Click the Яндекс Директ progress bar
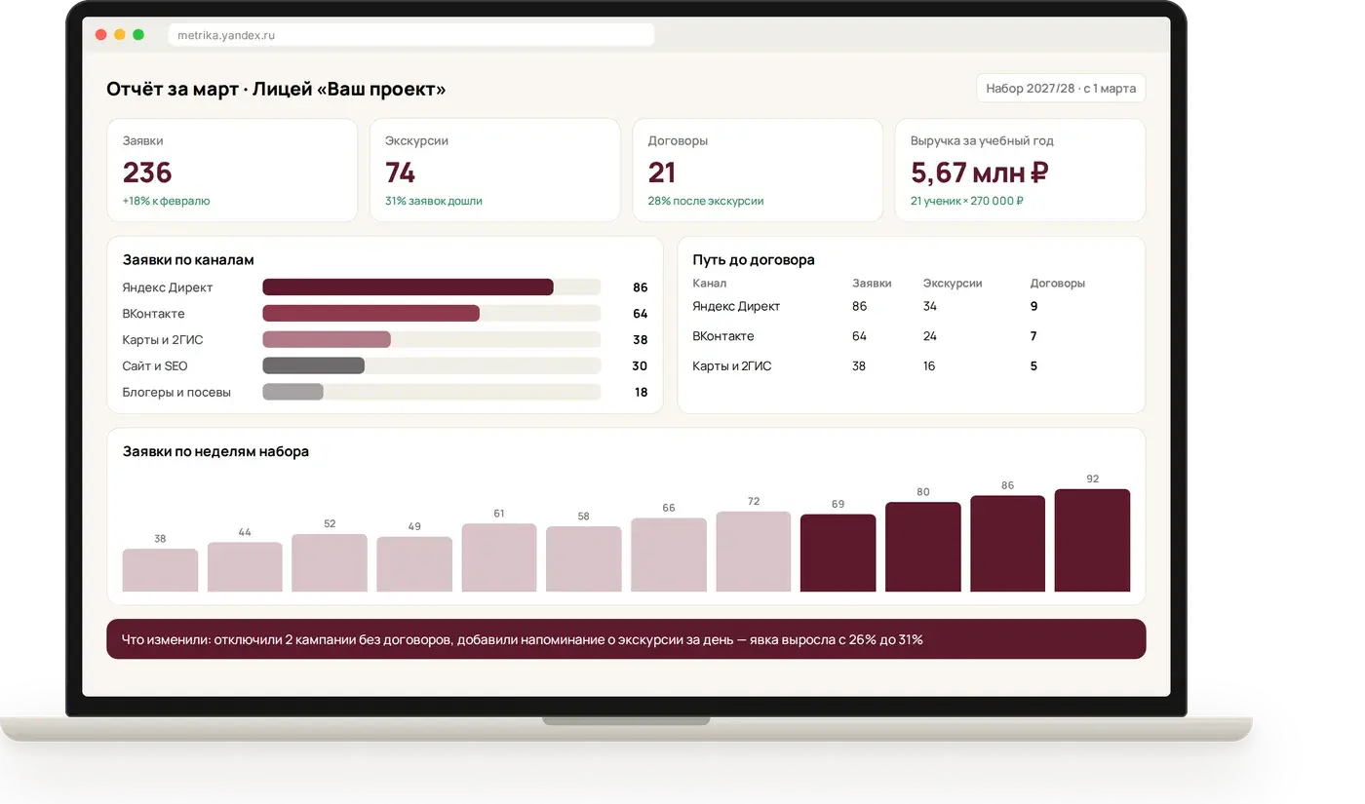Screen dimensions: 1365x804 pyautogui.click(x=432, y=287)
